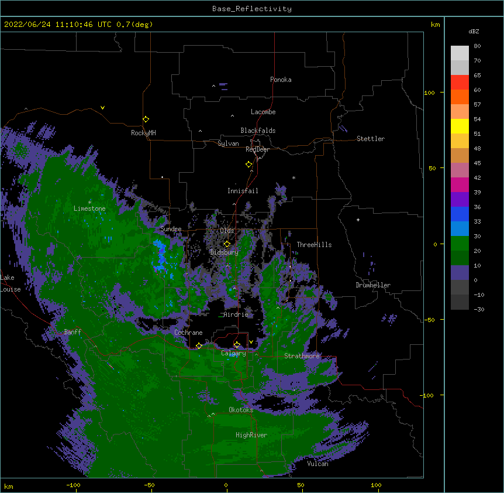Click the Limestone label

pos(89,208)
